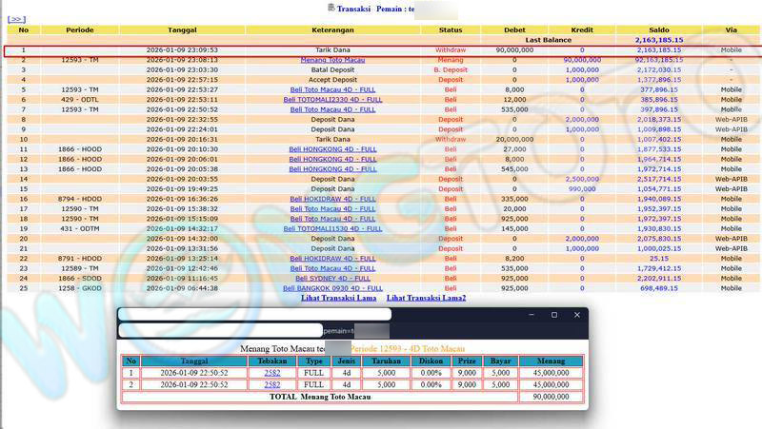Open the Beli TOTOMALI2330 4D - FULL link

[332, 100]
